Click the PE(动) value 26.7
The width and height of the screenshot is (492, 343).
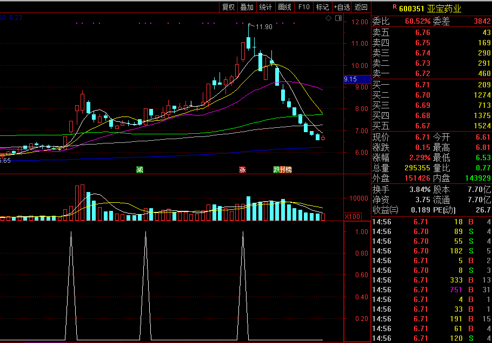click(x=483, y=210)
